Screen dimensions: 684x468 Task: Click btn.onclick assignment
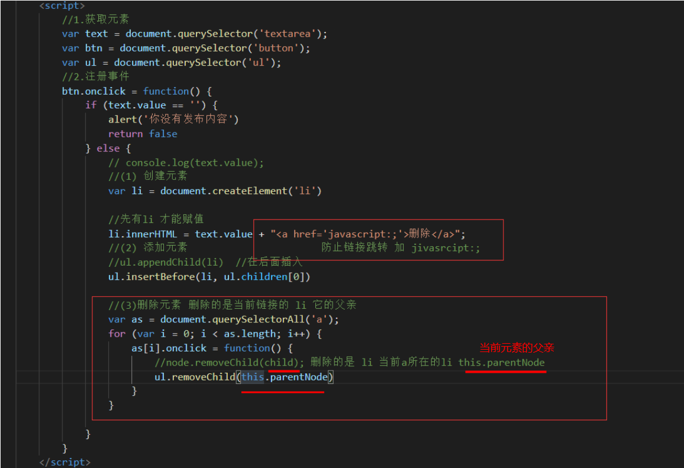click(x=137, y=91)
